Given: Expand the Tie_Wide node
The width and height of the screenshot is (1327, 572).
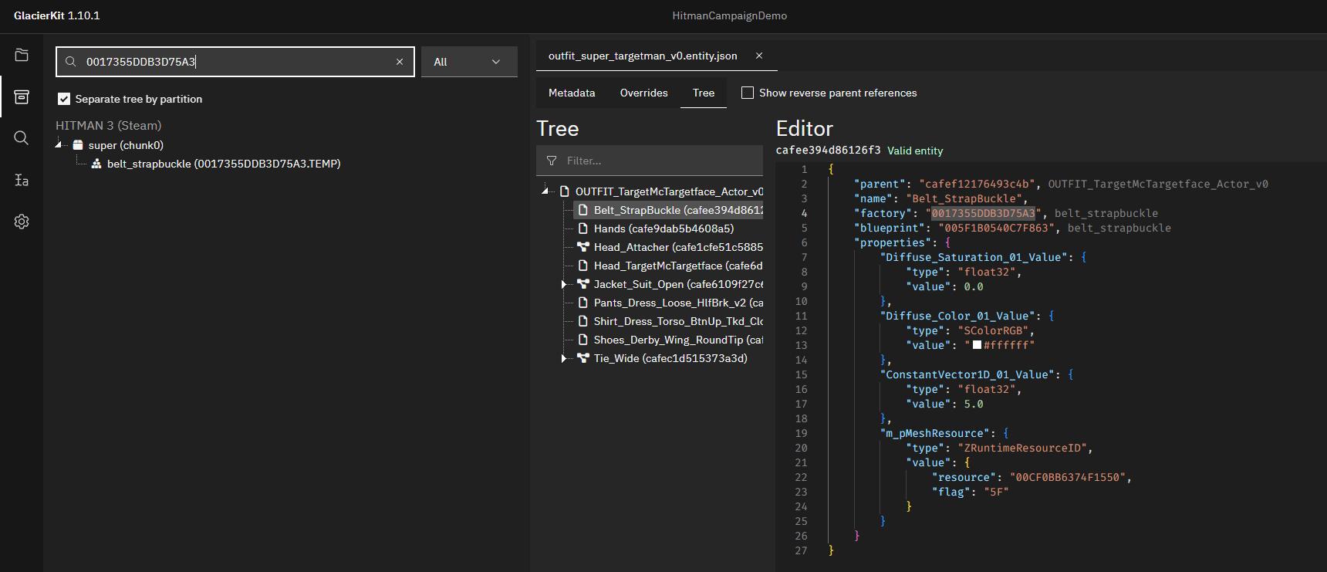Looking at the screenshot, I should (x=564, y=358).
